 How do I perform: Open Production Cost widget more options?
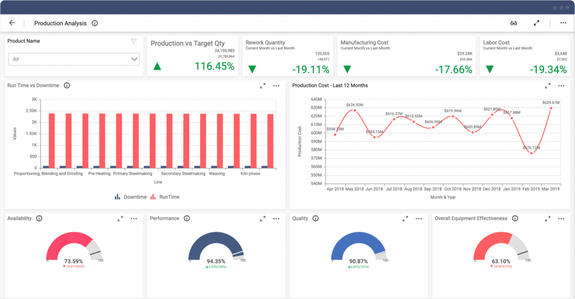561,86
